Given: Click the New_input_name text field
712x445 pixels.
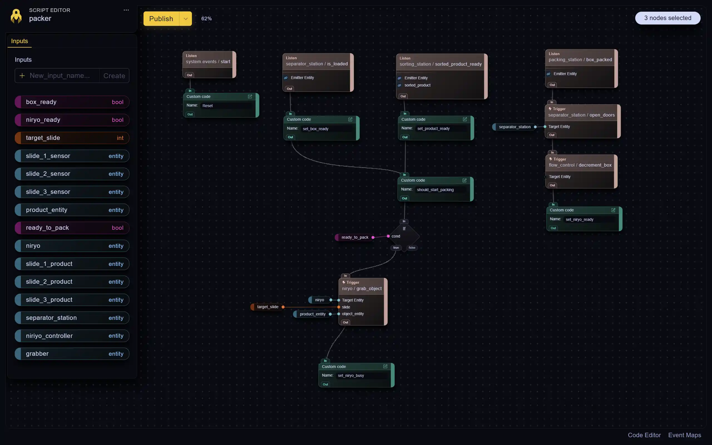Looking at the screenshot, I should click(x=59, y=76).
